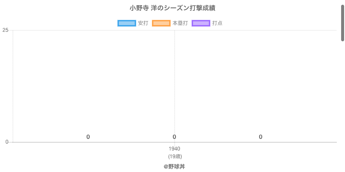Click the @野球丼 credit text
Viewport: 345px width, 172px height.
(x=174, y=166)
